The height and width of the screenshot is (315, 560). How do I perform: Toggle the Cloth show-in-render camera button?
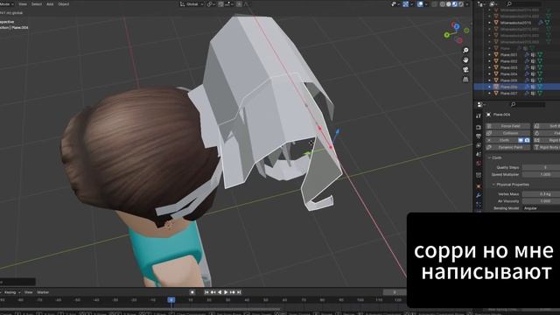pos(527,140)
